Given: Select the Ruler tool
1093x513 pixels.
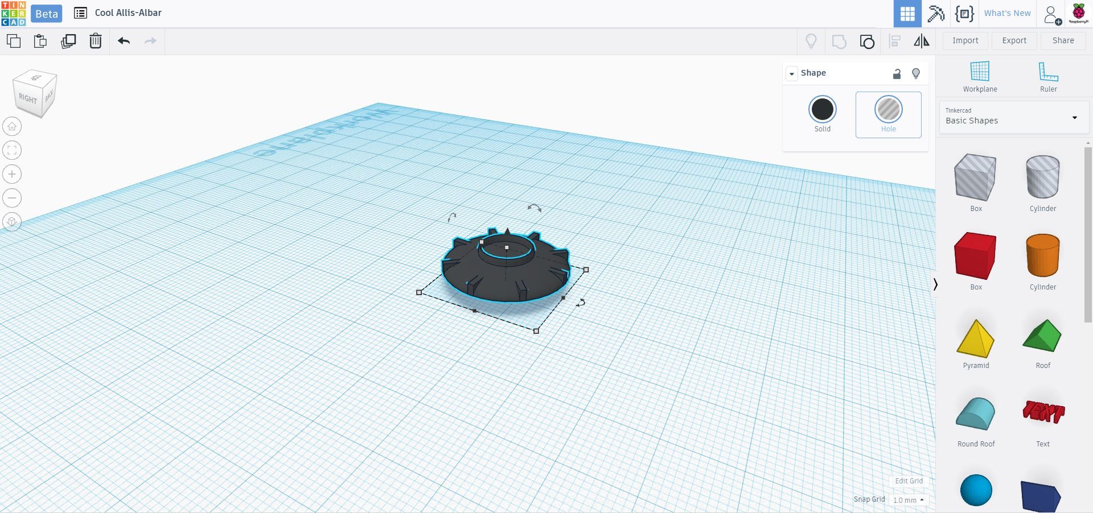Looking at the screenshot, I should 1048,77.
